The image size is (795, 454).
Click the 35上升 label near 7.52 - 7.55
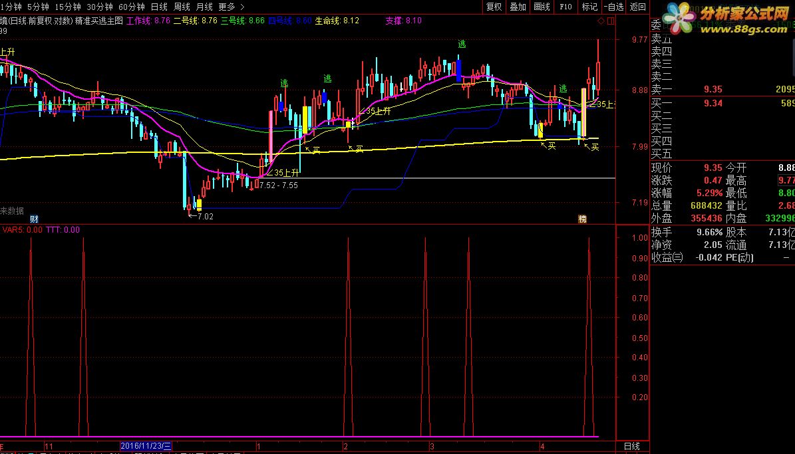[283, 173]
